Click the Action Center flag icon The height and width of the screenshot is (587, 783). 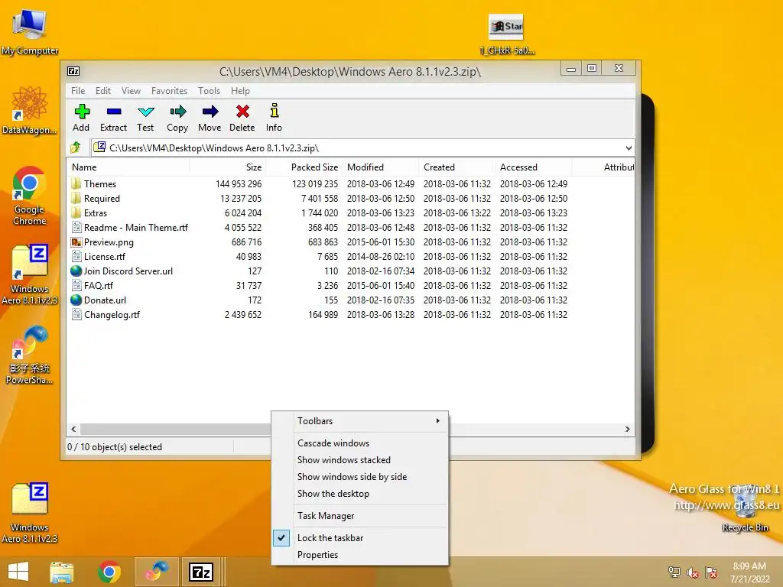(711, 572)
